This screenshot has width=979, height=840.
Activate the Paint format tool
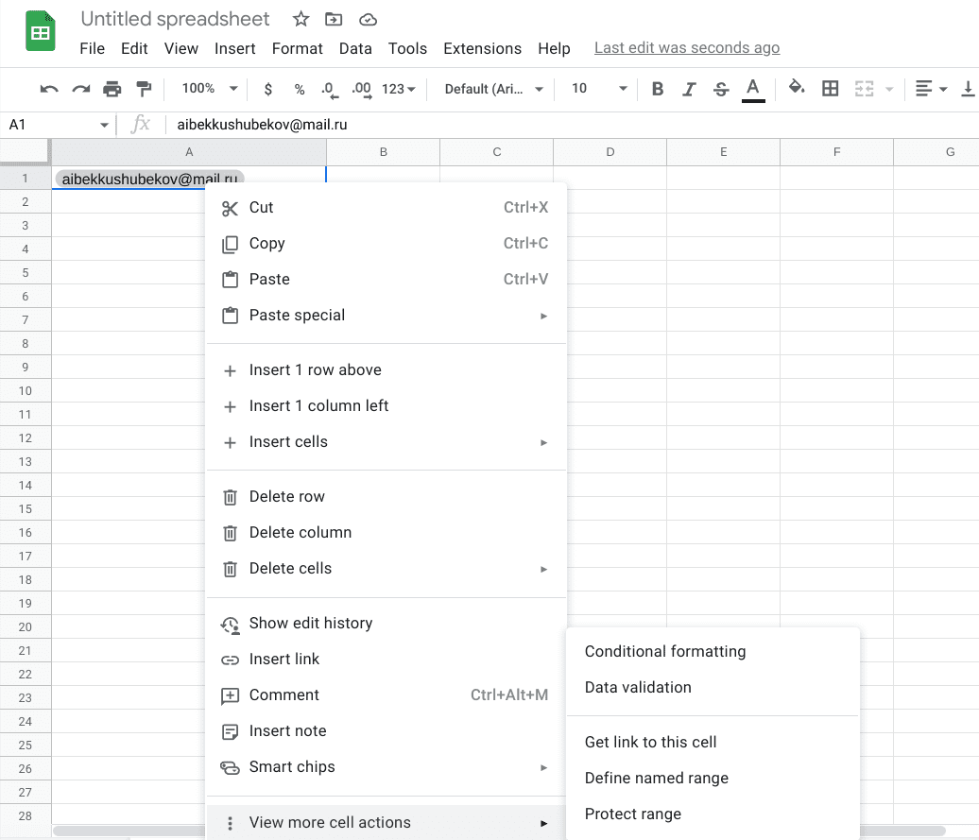pos(145,89)
